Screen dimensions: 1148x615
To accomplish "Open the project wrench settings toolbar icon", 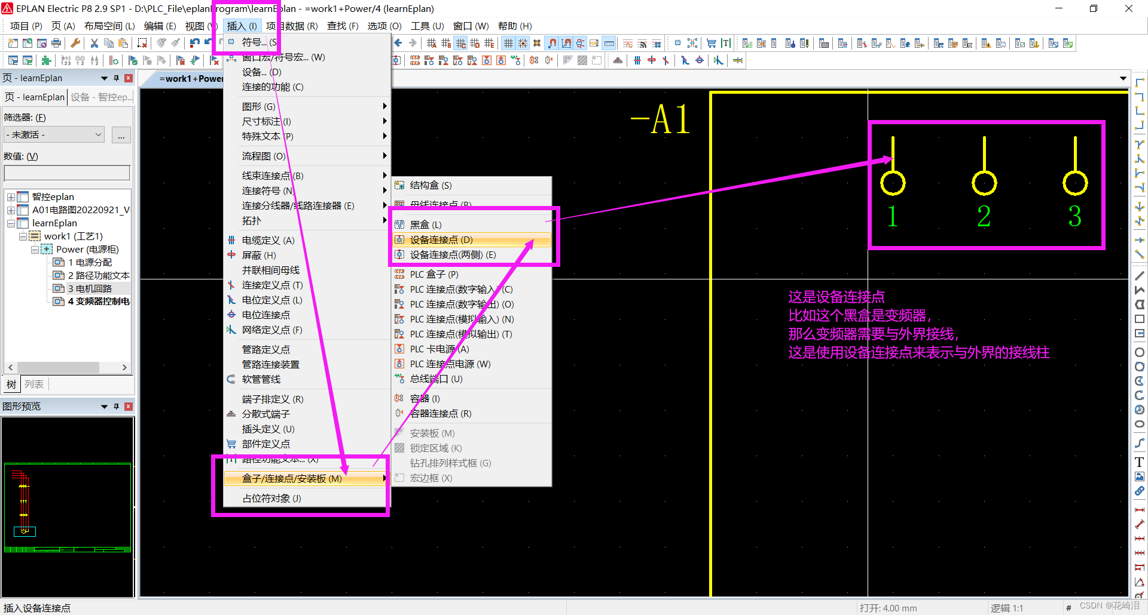I will pyautogui.click(x=76, y=42).
